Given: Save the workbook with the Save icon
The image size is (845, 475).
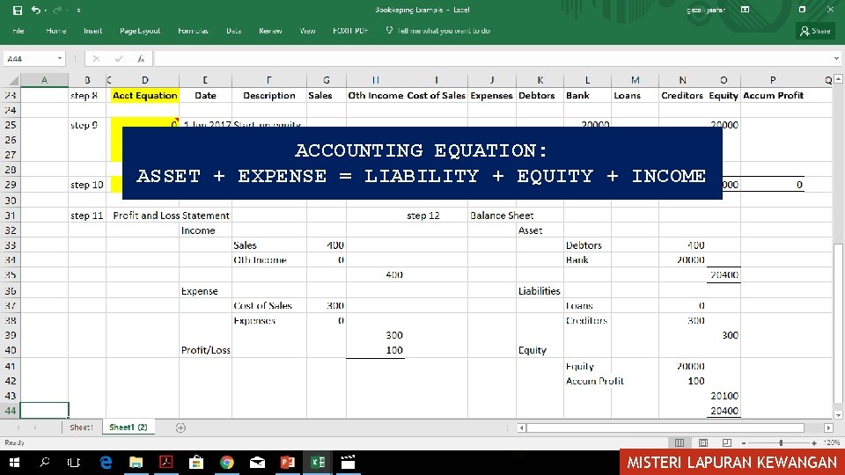Looking at the screenshot, I should [x=18, y=11].
